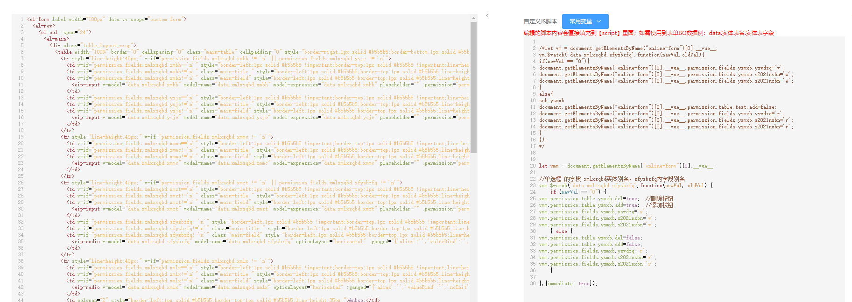Viewport: 852px width, 302px height.
Task: Open the 常用变量 dropdown
Action: tap(585, 21)
